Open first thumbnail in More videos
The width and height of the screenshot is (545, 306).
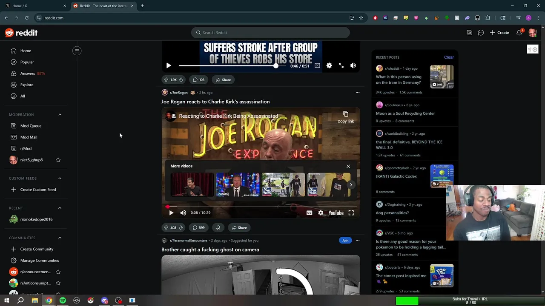192,184
